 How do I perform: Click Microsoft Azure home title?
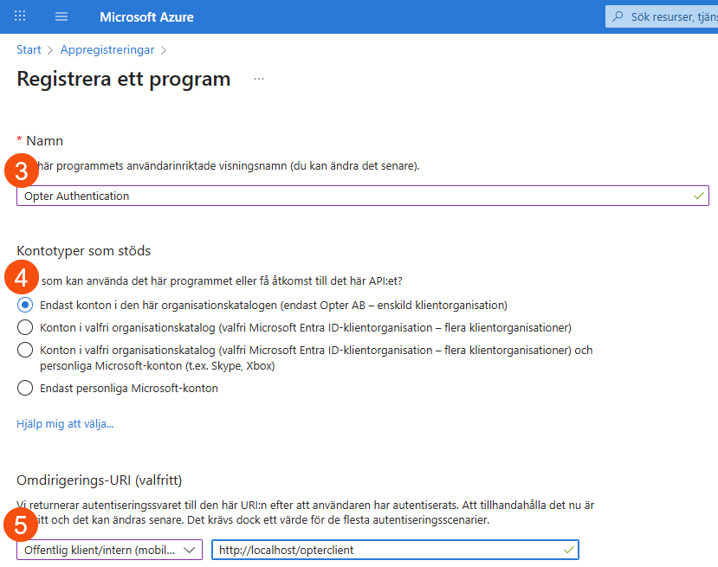146,16
